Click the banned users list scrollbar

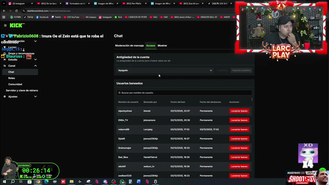point(252,99)
